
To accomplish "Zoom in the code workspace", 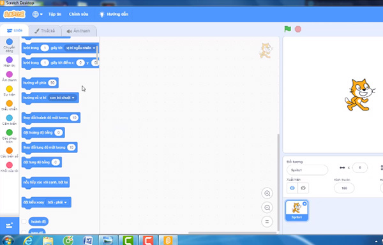I will (267, 193).
